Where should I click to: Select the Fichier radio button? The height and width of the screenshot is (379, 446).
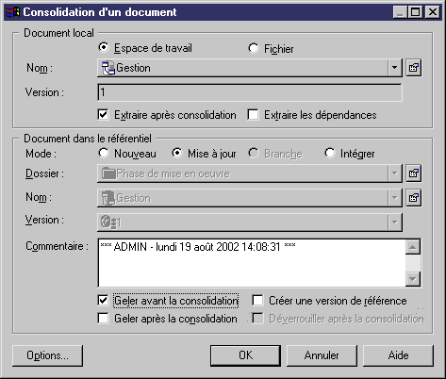point(254,48)
